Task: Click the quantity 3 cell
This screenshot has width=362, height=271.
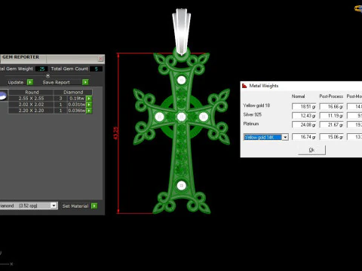Action: (60, 99)
